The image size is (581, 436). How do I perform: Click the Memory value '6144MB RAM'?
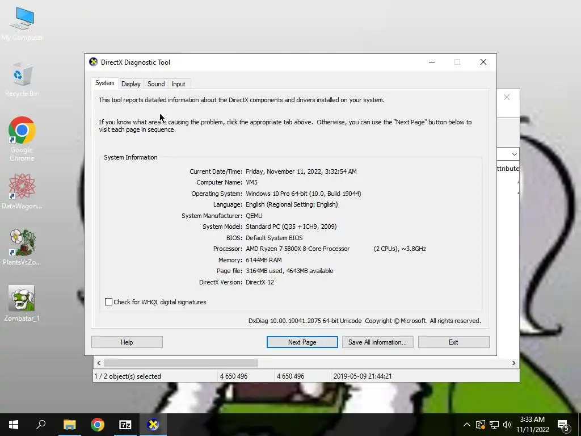click(x=264, y=260)
